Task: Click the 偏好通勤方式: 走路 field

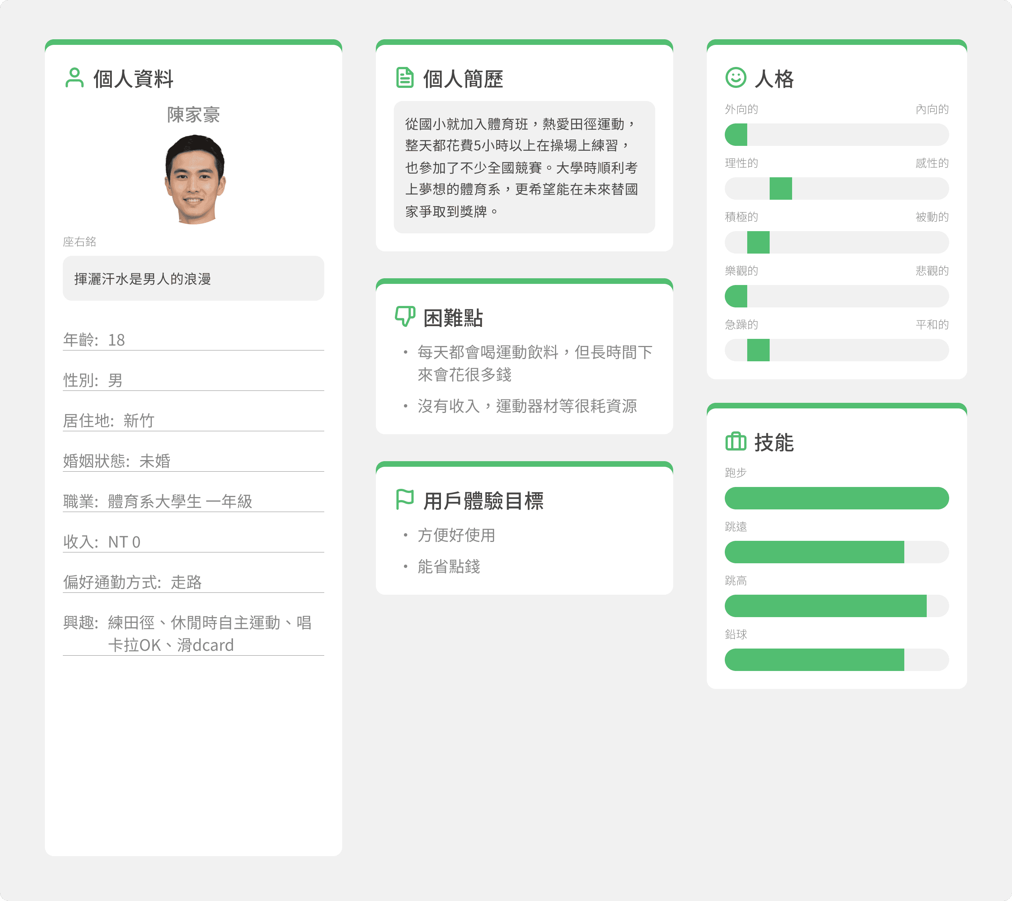Action: 193,582
